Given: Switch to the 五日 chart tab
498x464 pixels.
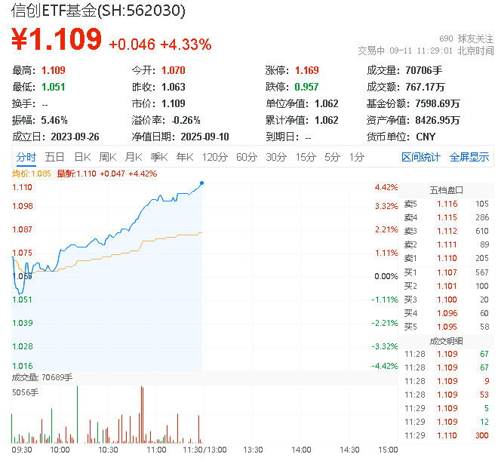Looking at the screenshot, I should click(x=54, y=157).
